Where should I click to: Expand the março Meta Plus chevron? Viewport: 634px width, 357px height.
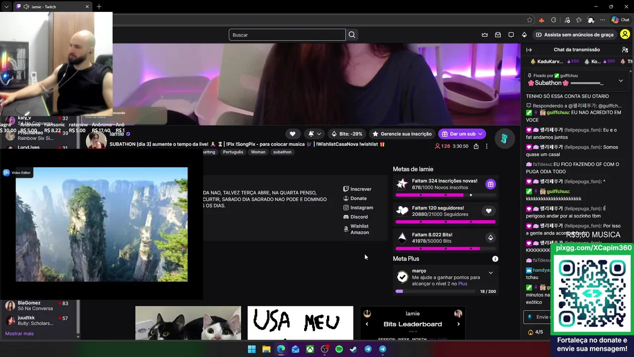[490, 273]
